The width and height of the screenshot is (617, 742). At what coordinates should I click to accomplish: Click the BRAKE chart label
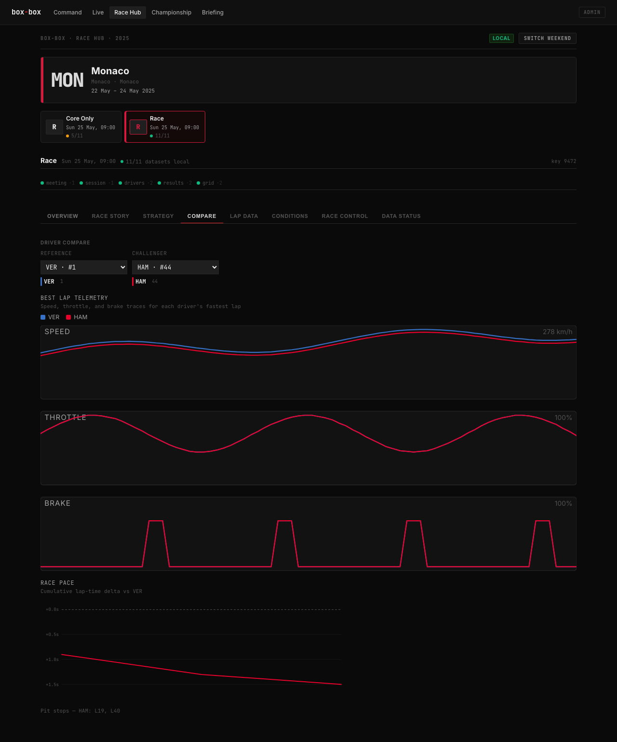[x=57, y=503]
